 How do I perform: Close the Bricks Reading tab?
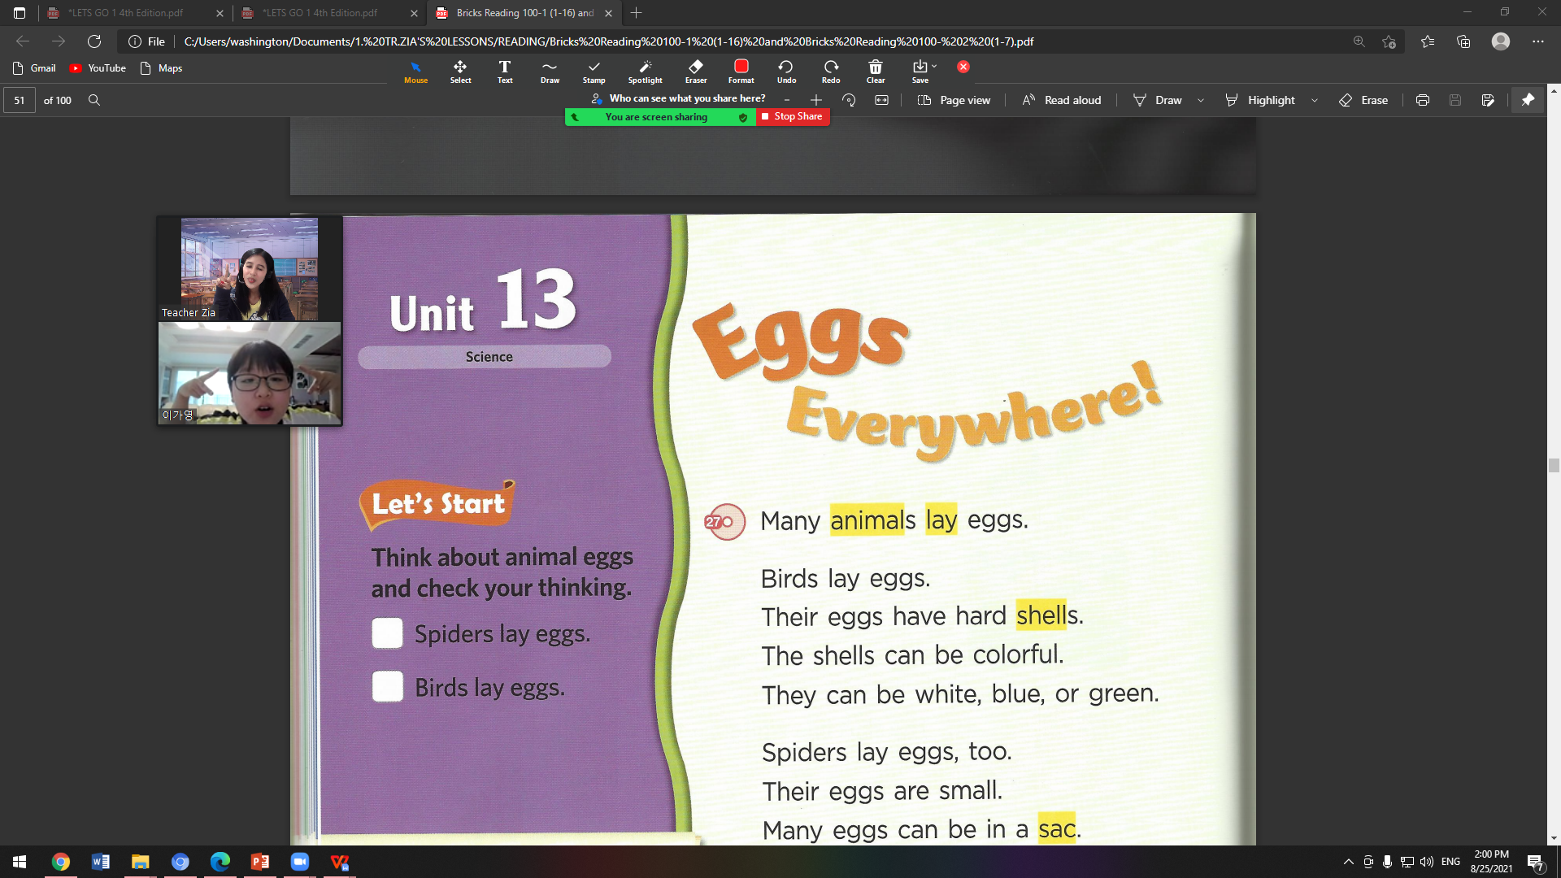coord(608,13)
